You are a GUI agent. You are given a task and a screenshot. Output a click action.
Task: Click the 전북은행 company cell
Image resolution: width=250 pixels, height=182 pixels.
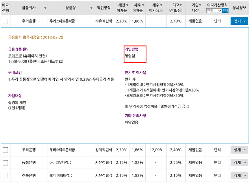coord(29,175)
